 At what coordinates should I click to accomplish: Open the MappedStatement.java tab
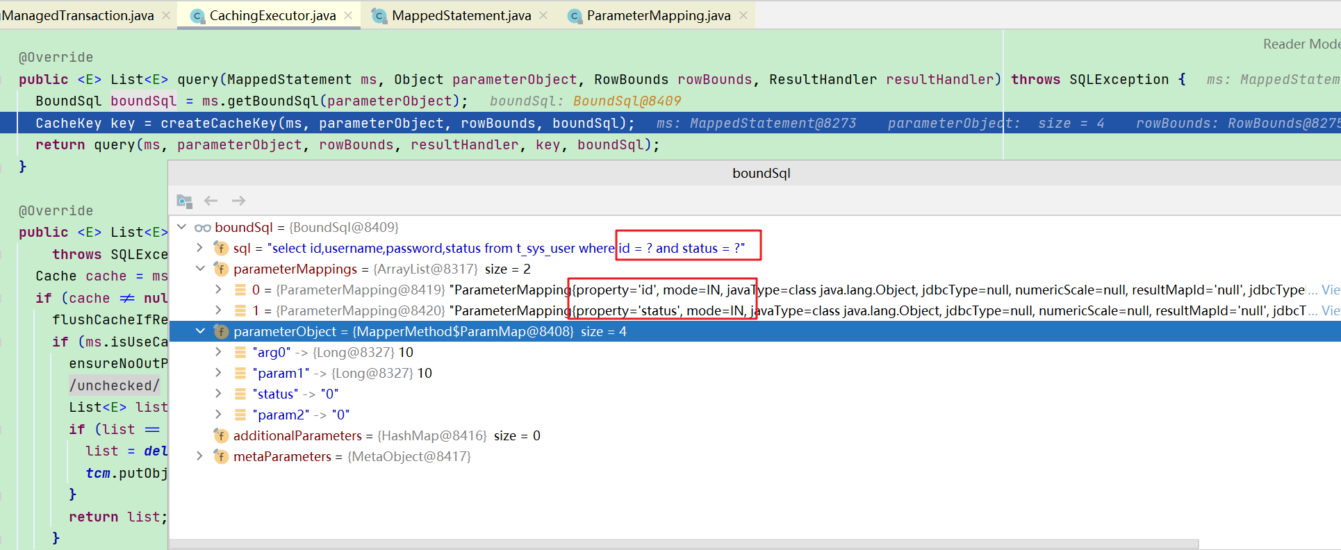pos(461,15)
